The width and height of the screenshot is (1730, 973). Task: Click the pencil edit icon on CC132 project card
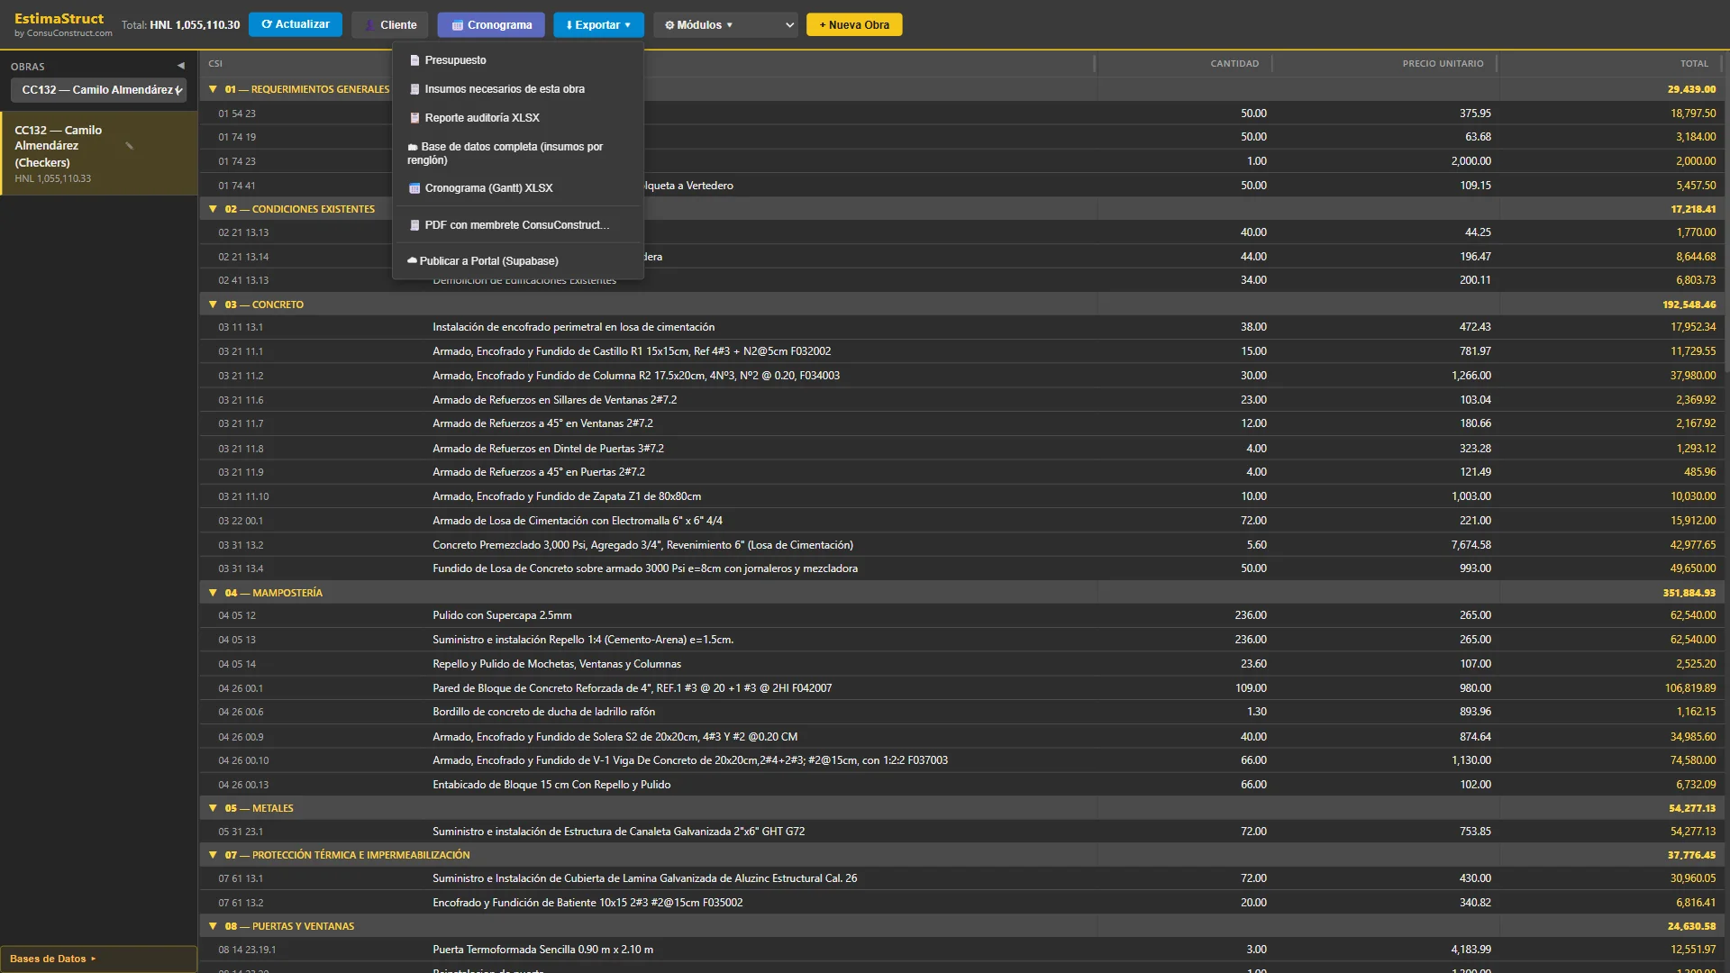point(130,146)
